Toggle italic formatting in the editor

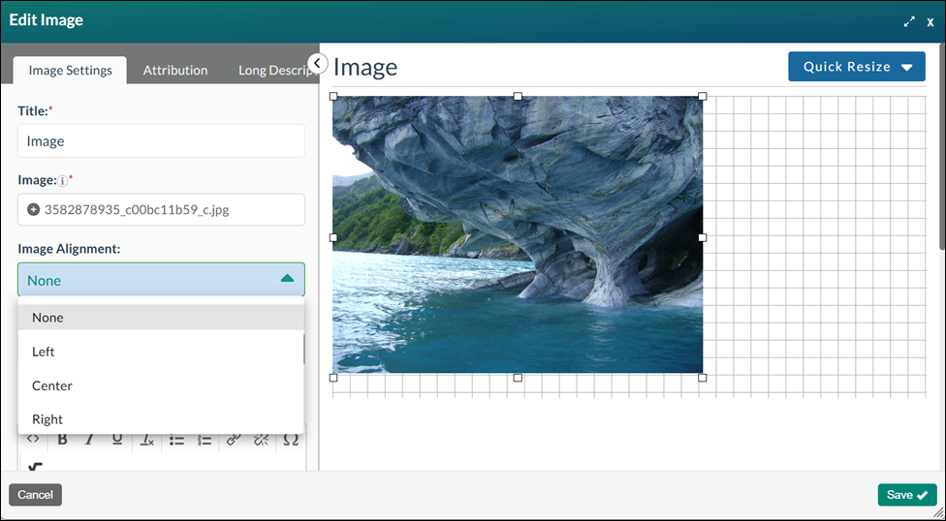point(89,440)
